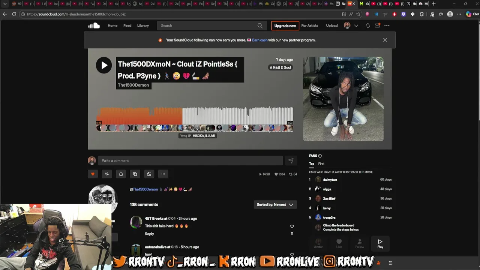This screenshot has width=480, height=270.
Task: Open the track artwork image
Action: pos(343,99)
